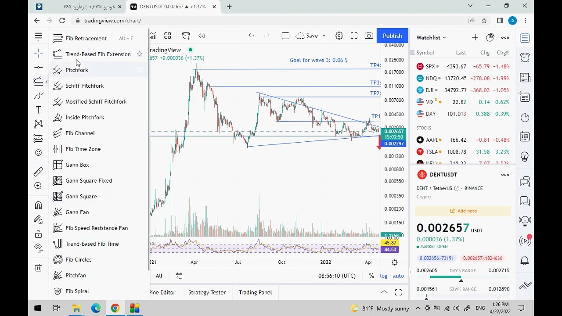Expand Save layout dropdown arrow
This screenshot has width=562, height=316.
(324, 36)
